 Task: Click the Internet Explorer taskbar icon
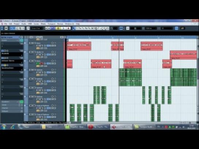point(13,127)
